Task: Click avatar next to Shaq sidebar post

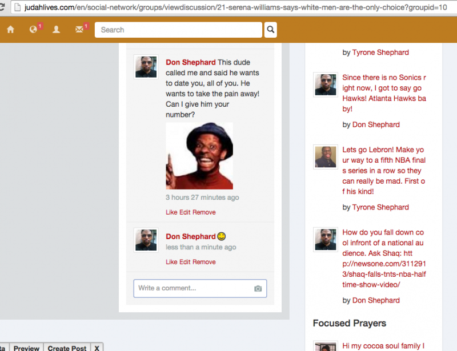Action: pyautogui.click(x=326, y=240)
